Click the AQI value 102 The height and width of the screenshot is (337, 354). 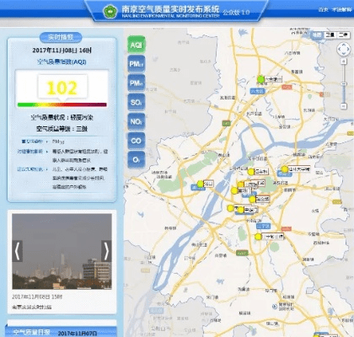click(62, 88)
